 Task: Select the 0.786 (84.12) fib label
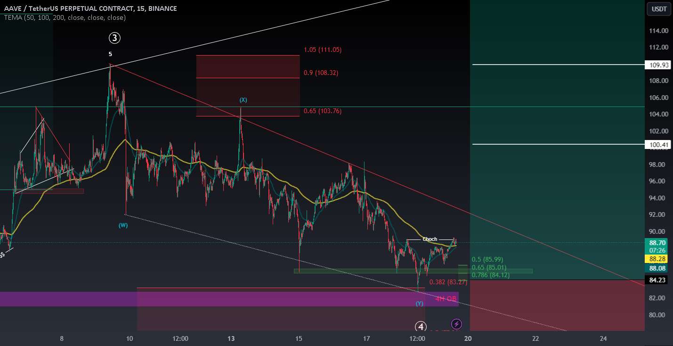pyautogui.click(x=491, y=275)
